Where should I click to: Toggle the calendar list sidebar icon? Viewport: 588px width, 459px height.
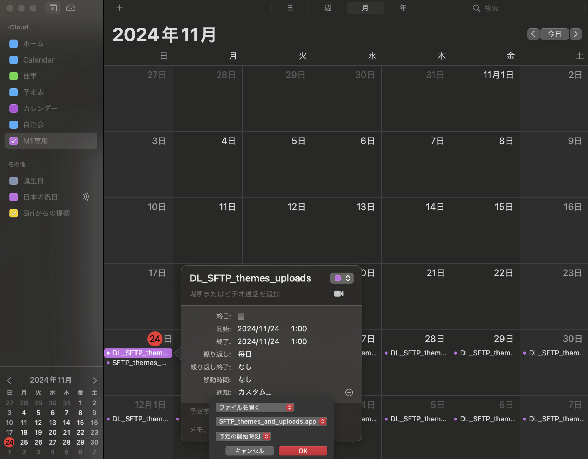coord(53,8)
